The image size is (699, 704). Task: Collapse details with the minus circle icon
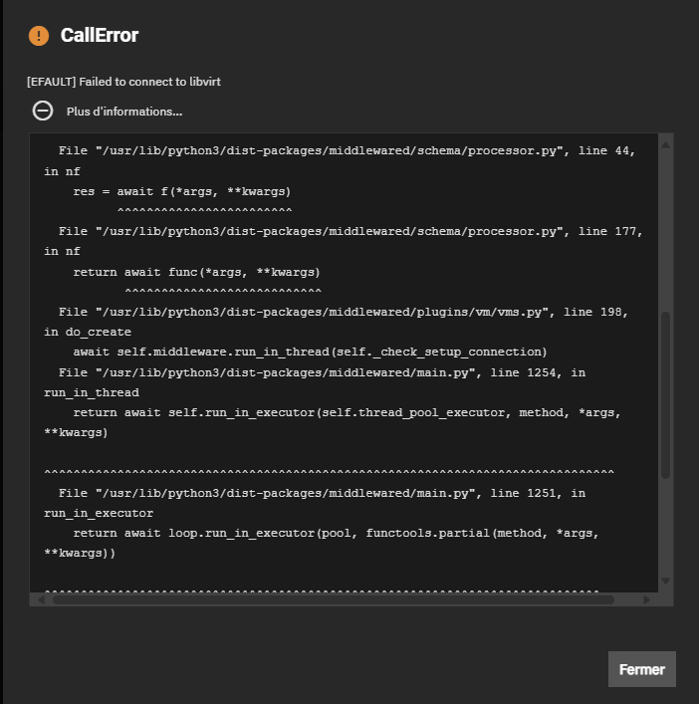click(43, 111)
